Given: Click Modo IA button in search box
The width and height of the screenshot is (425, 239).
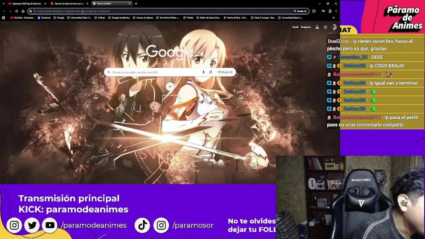Looking at the screenshot, I should coord(225,72).
